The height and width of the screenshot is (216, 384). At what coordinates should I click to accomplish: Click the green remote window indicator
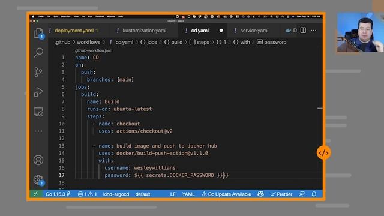tap(35, 194)
